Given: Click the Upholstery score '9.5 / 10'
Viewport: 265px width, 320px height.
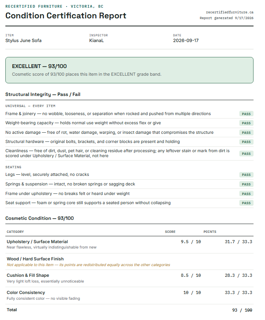Looking at the screenshot, I should pyautogui.click(x=191, y=242).
